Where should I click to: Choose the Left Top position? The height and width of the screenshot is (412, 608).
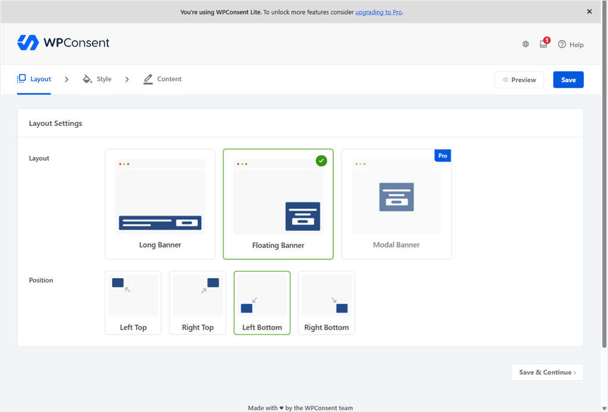133,303
